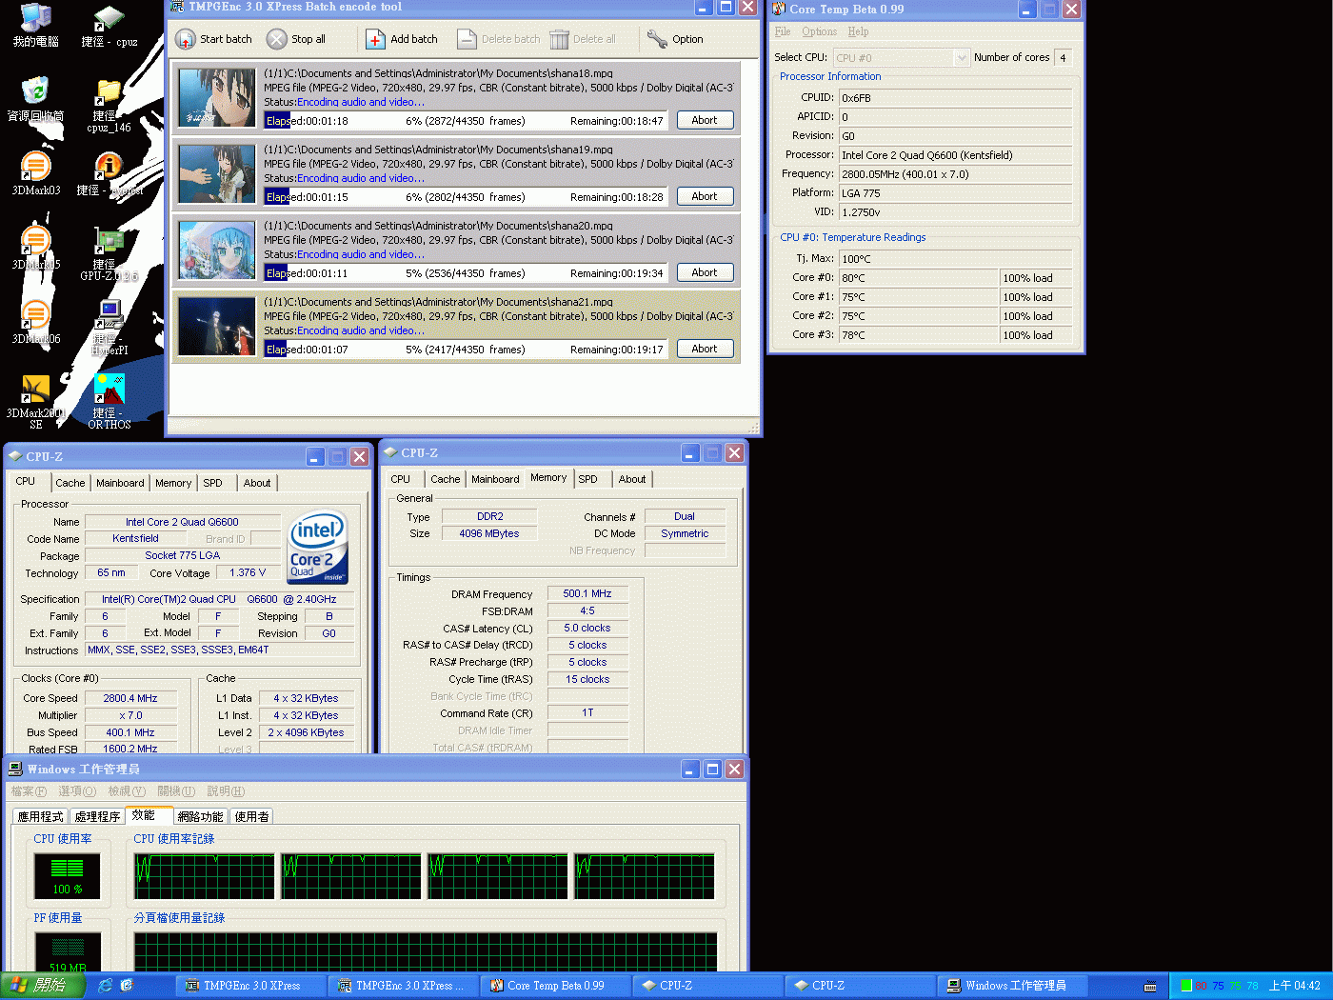This screenshot has width=1333, height=1000.
Task: Select 3DMark2001 SE desktop shortcut
Action: pyautogui.click(x=35, y=389)
